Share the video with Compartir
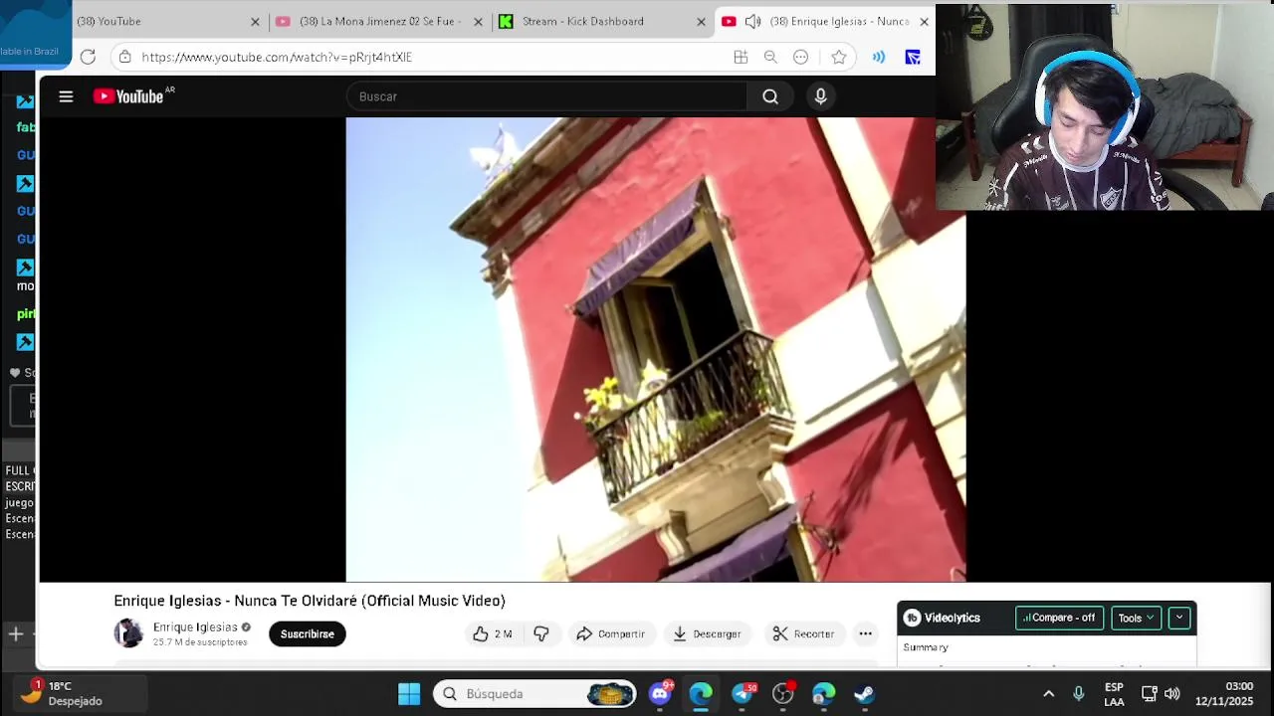 [610, 633]
